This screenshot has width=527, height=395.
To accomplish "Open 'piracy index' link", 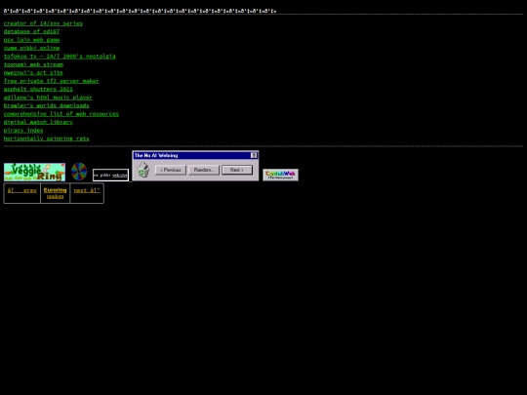I will [23, 131].
